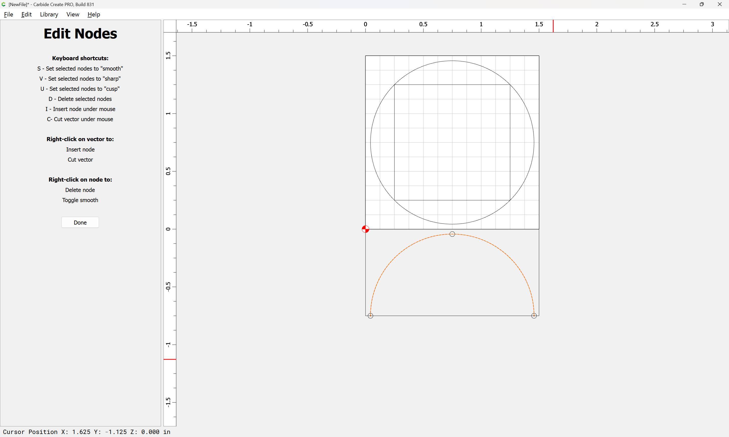The width and height of the screenshot is (729, 437).
Task: Click the Done button
Action: [80, 222]
